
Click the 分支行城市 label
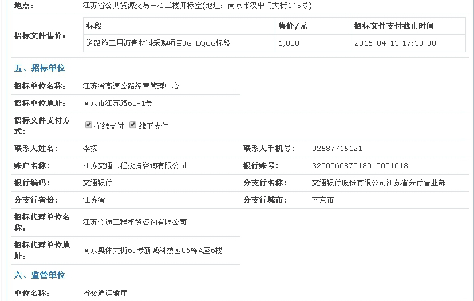point(265,200)
